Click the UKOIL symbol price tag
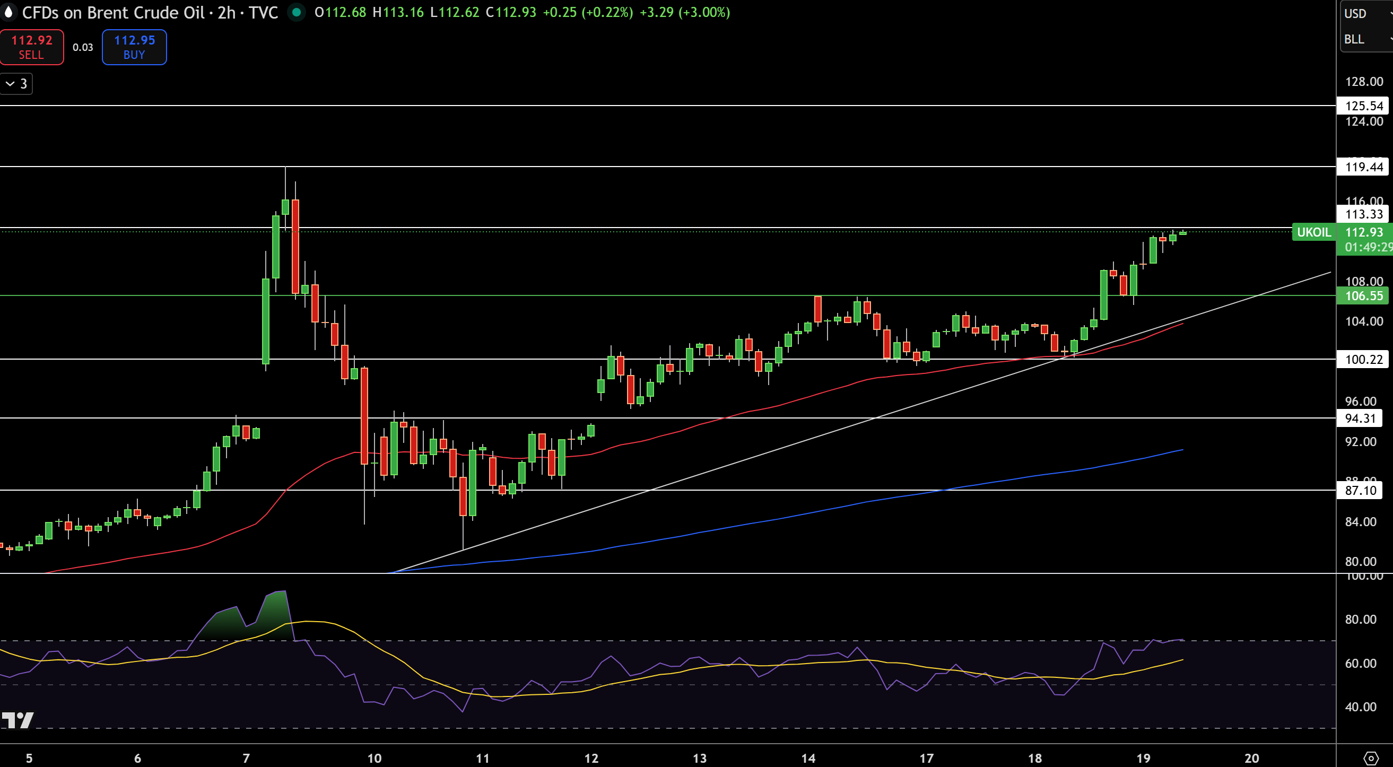This screenshot has height=767, width=1393. click(x=1313, y=232)
